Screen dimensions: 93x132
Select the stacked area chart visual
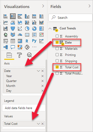click(20, 22)
